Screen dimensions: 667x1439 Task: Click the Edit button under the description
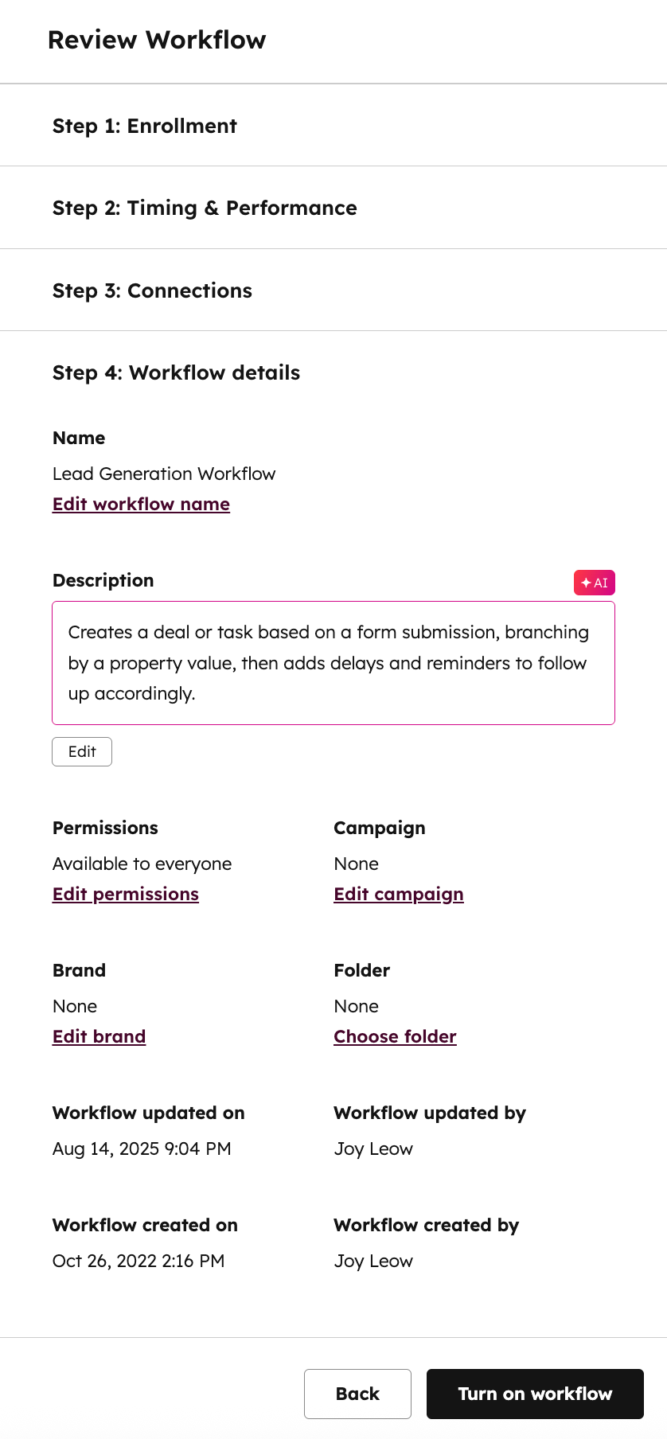coord(81,751)
